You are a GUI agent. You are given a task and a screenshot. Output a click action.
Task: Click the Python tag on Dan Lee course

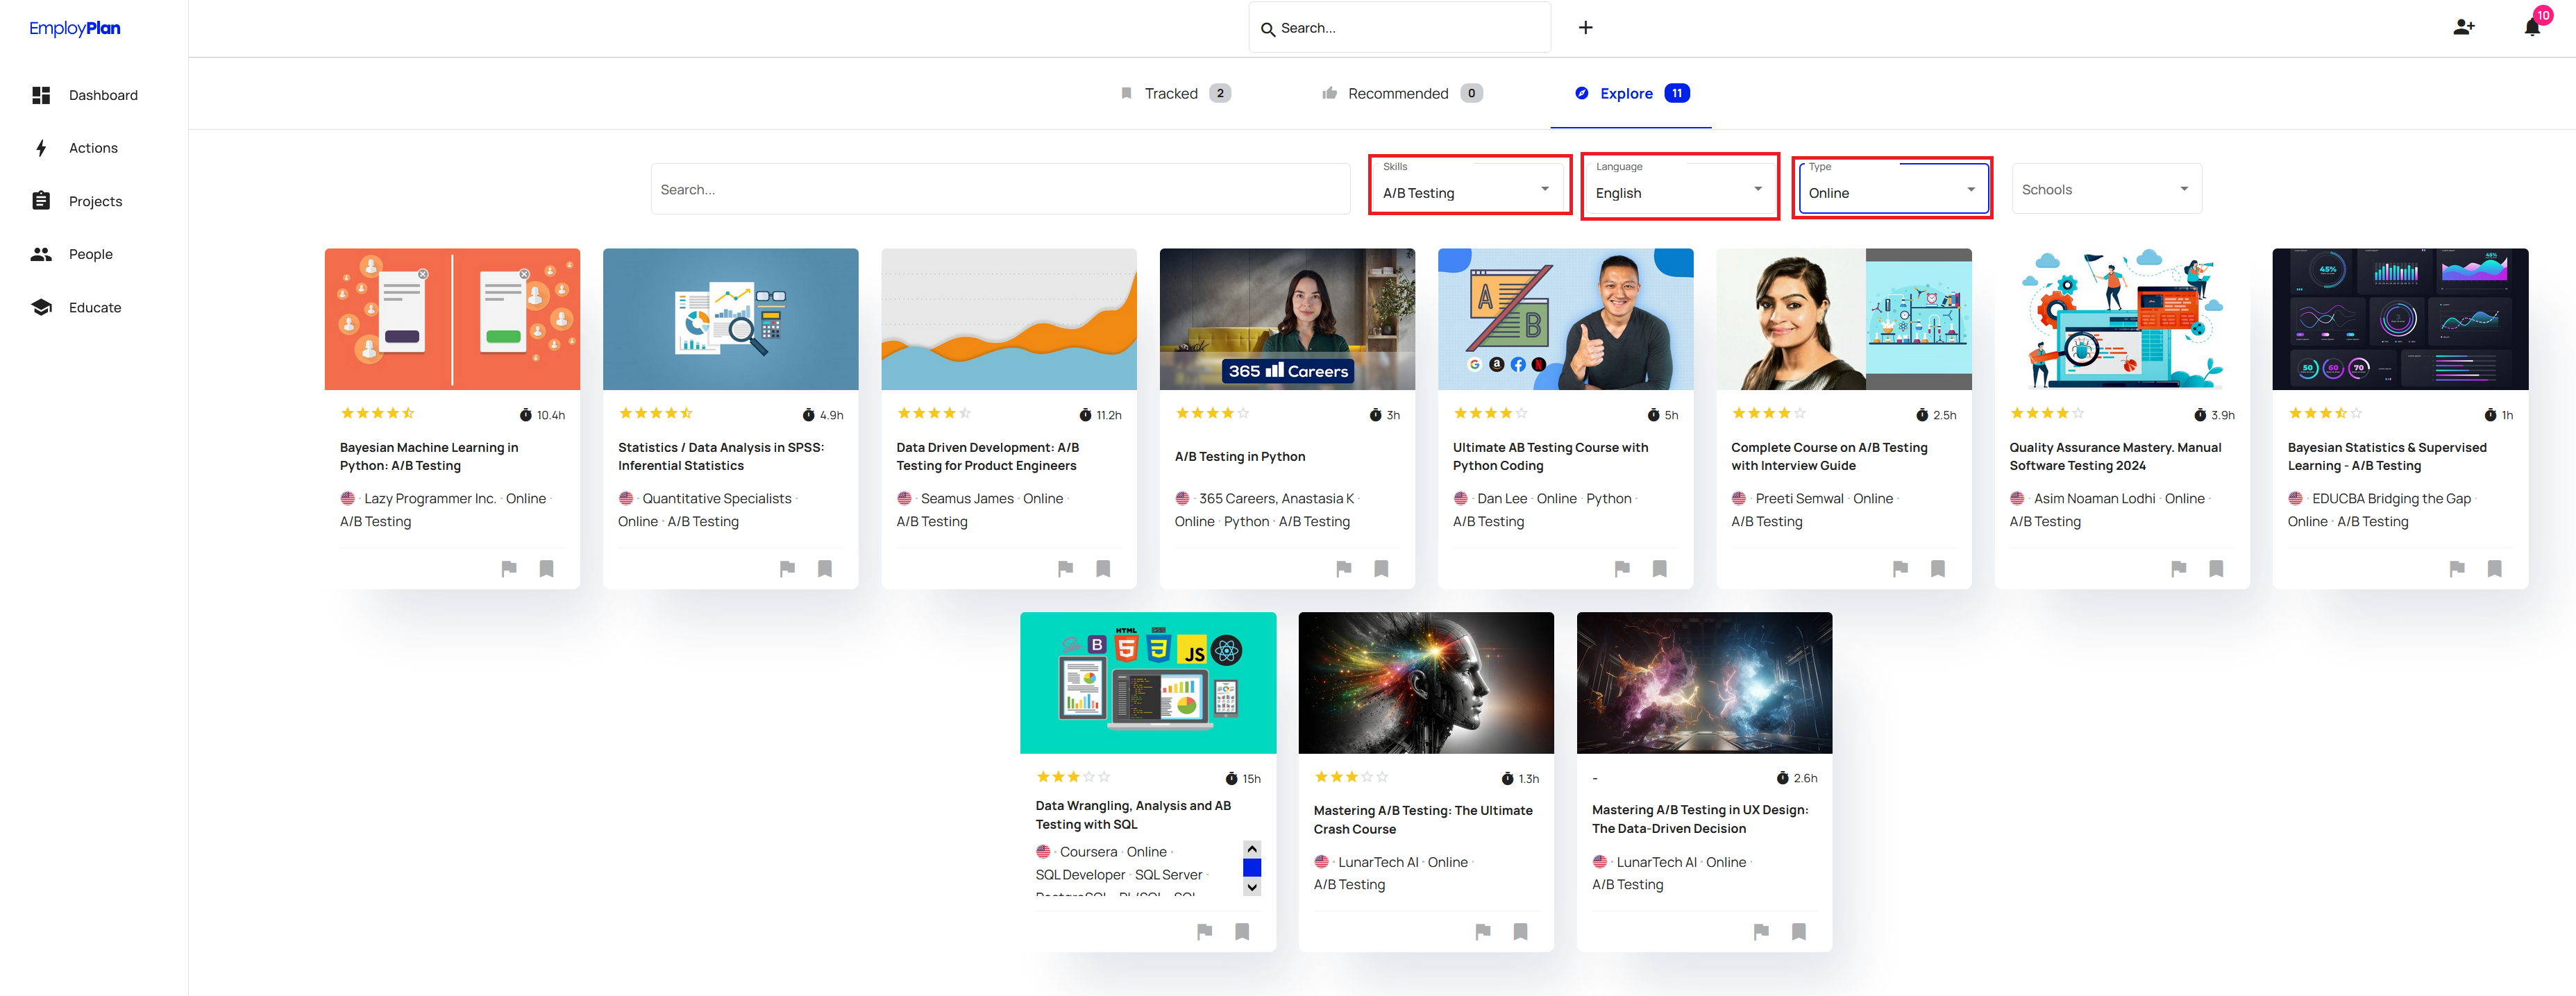click(x=1608, y=499)
